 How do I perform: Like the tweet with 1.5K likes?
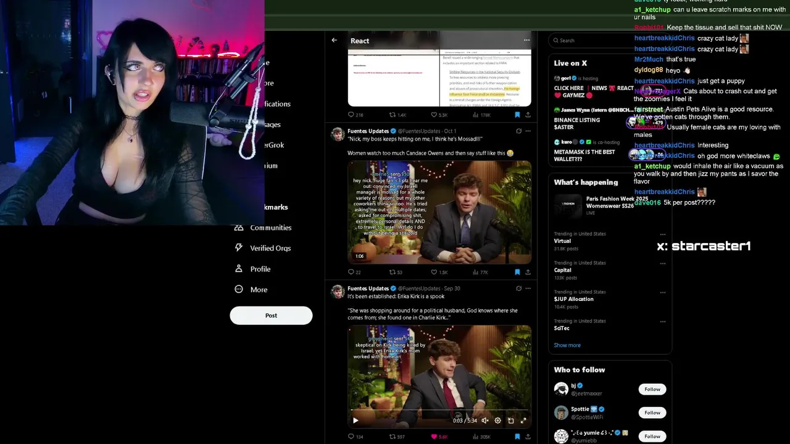(x=439, y=272)
